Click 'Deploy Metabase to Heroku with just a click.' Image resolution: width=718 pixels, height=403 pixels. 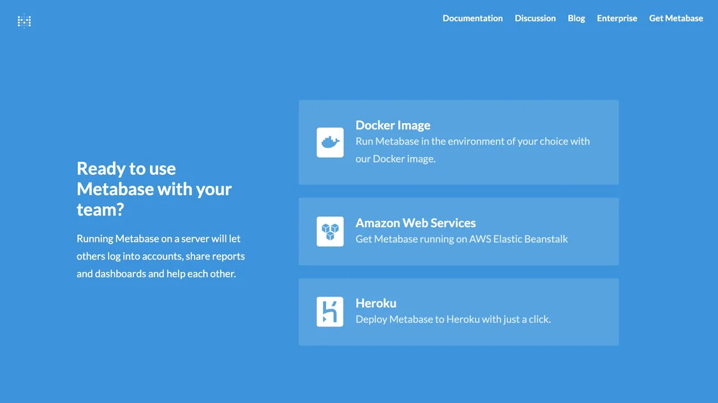pos(453,319)
